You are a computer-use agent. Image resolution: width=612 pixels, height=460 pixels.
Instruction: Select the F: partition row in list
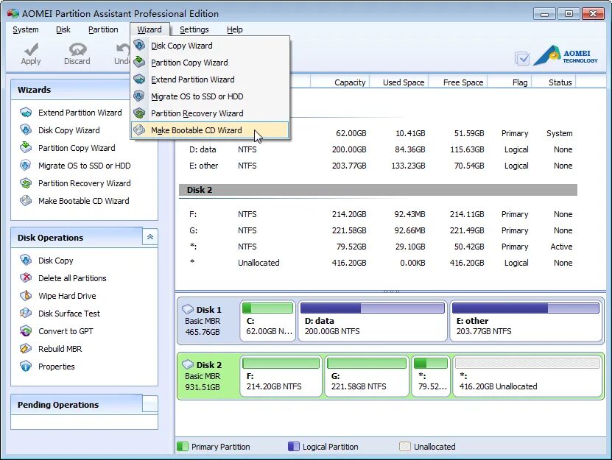click(378, 214)
